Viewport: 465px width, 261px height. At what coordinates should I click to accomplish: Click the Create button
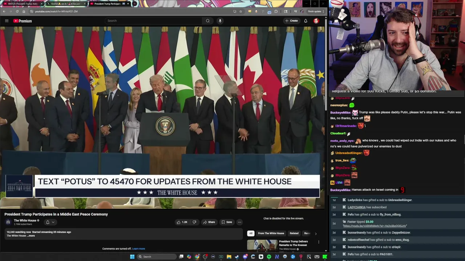[x=291, y=21]
